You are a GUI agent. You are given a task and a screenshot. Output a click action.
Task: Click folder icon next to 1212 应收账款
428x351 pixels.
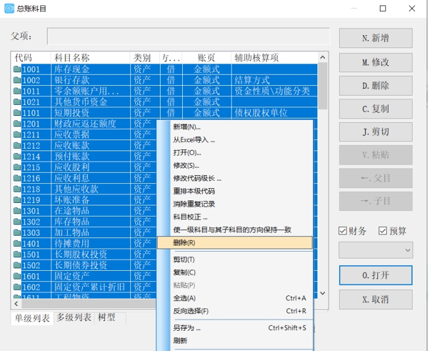tap(17, 146)
